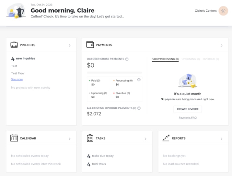Expand the Payments card chevron
This screenshot has height=176, width=232.
pos(222,45)
